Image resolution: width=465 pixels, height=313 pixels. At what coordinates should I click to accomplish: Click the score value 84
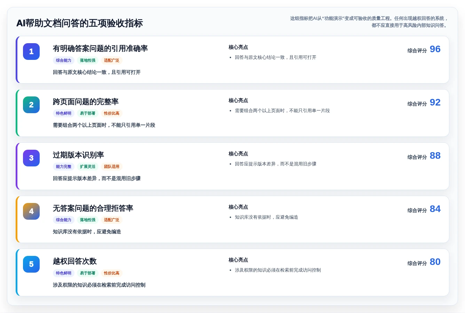tap(435, 209)
